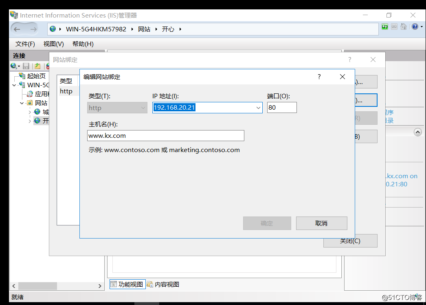Click the help ? in 编辑网站绑定 title bar
This screenshot has height=305, width=426.
pyautogui.click(x=319, y=77)
